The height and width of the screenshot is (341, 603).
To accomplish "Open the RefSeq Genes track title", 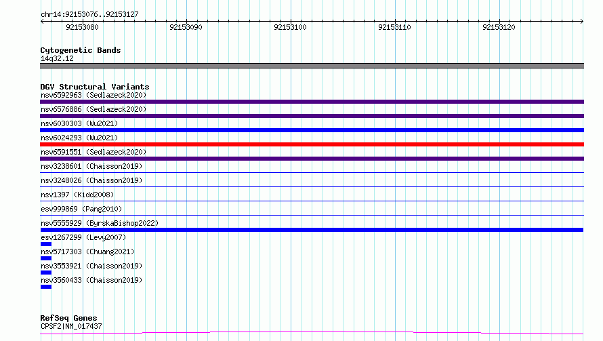I will pos(68,318).
